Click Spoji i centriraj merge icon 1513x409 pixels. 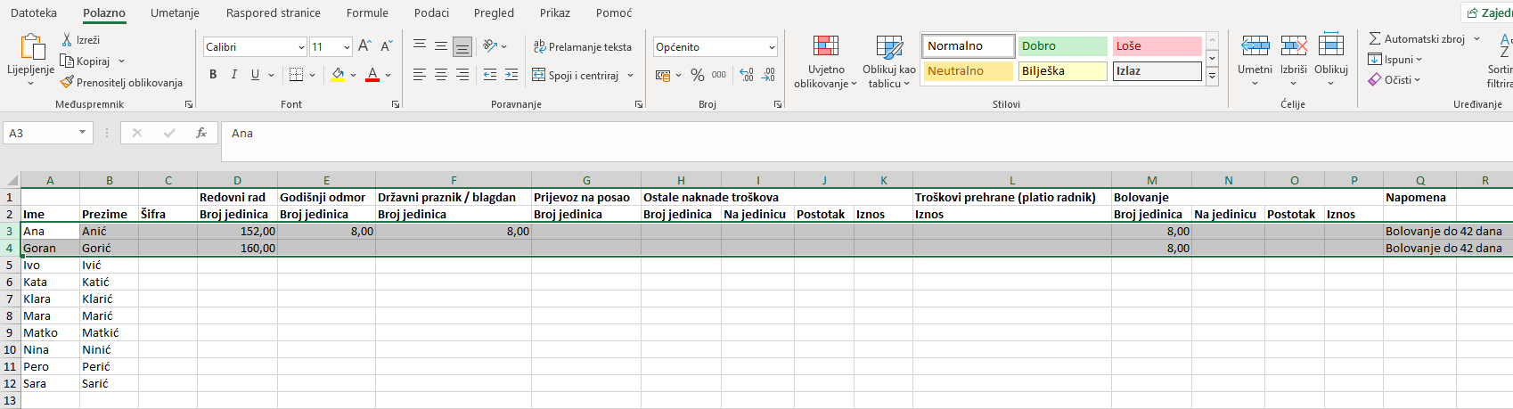coord(539,75)
